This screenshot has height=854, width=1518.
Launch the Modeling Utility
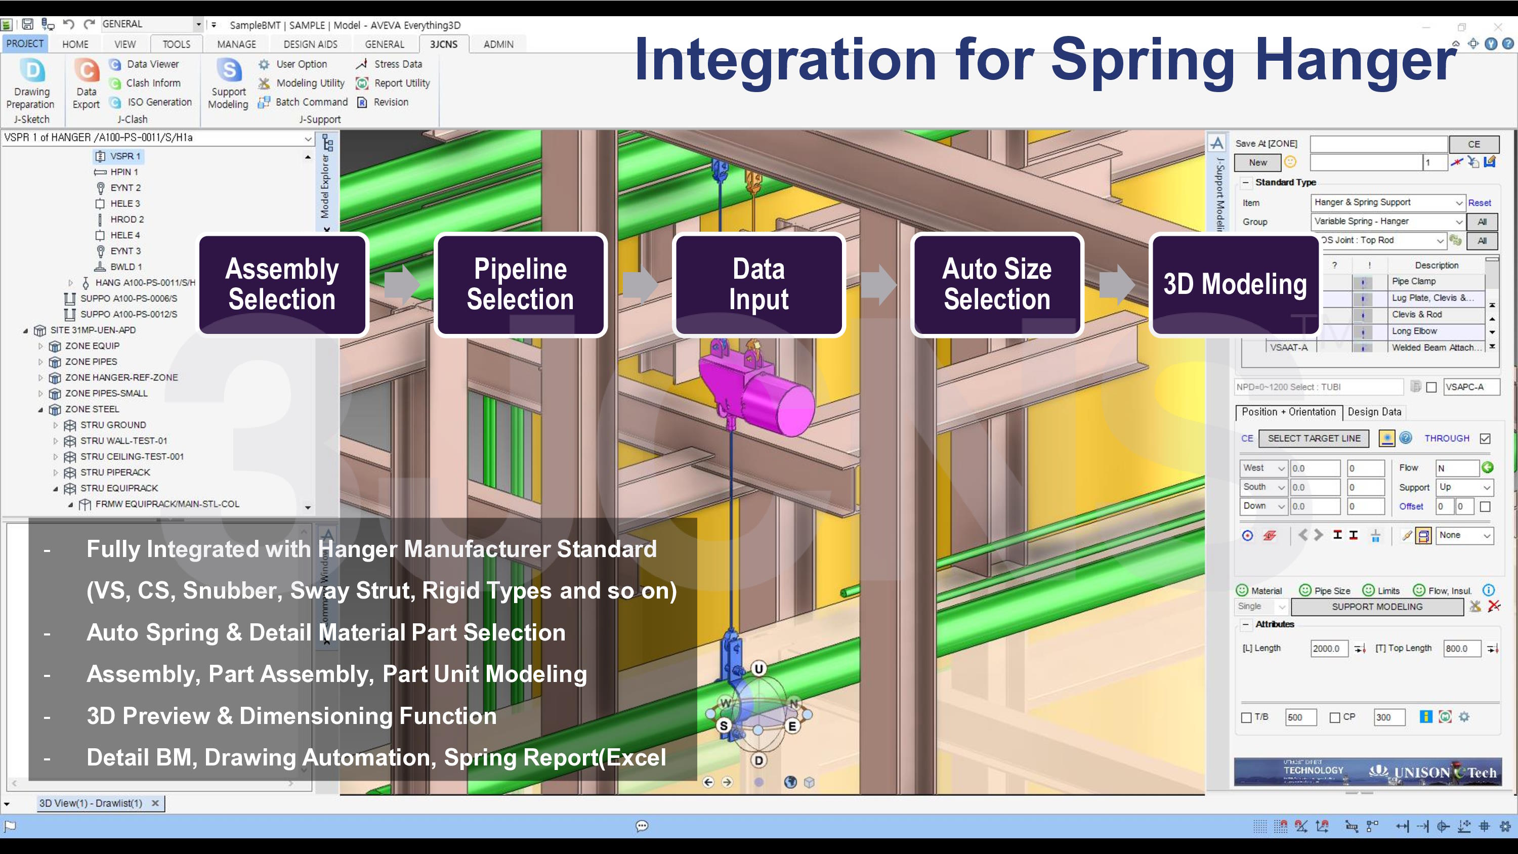302,83
